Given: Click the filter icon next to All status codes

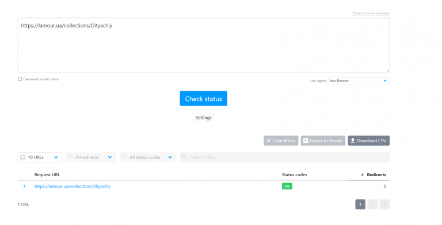Looking at the screenshot, I should pyautogui.click(x=124, y=157).
